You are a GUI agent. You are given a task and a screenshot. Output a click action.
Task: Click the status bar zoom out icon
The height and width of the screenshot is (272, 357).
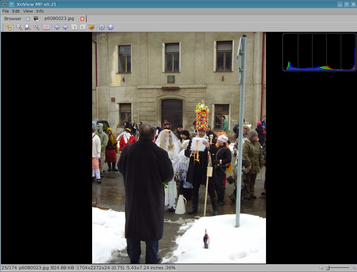321,268
